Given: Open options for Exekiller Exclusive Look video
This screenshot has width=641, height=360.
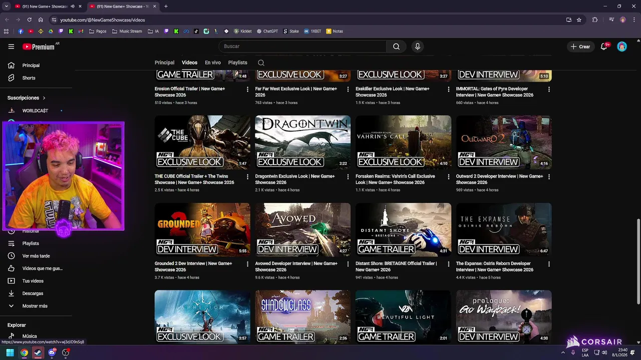Looking at the screenshot, I should [x=448, y=89].
